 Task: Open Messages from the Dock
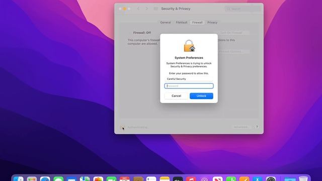coord(58,179)
